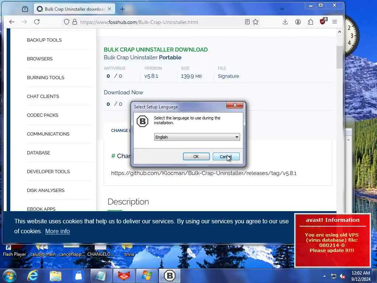Close the Select Setup Language dialog
The height and width of the screenshot is (283, 377).
click(235, 105)
